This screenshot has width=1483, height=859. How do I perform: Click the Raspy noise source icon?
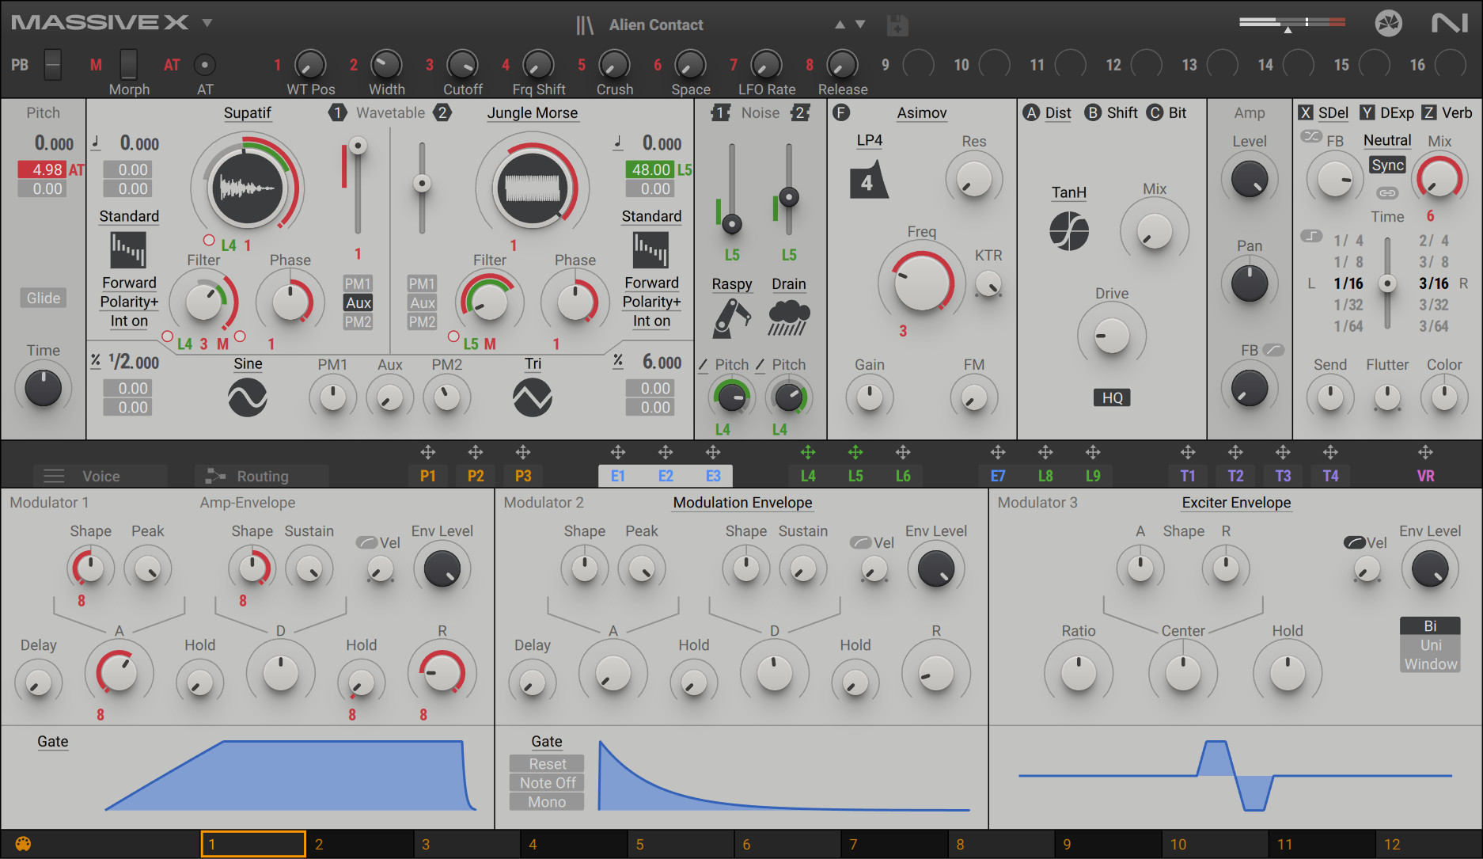coord(732,318)
